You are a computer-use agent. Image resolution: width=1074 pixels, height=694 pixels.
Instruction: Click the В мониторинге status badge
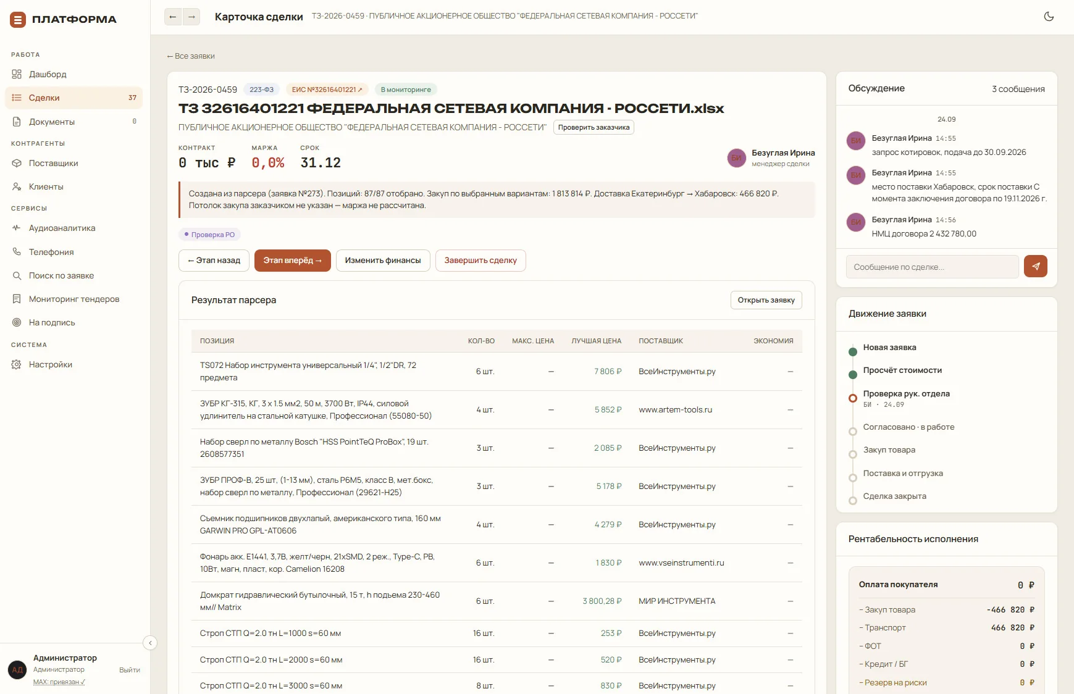pos(406,90)
